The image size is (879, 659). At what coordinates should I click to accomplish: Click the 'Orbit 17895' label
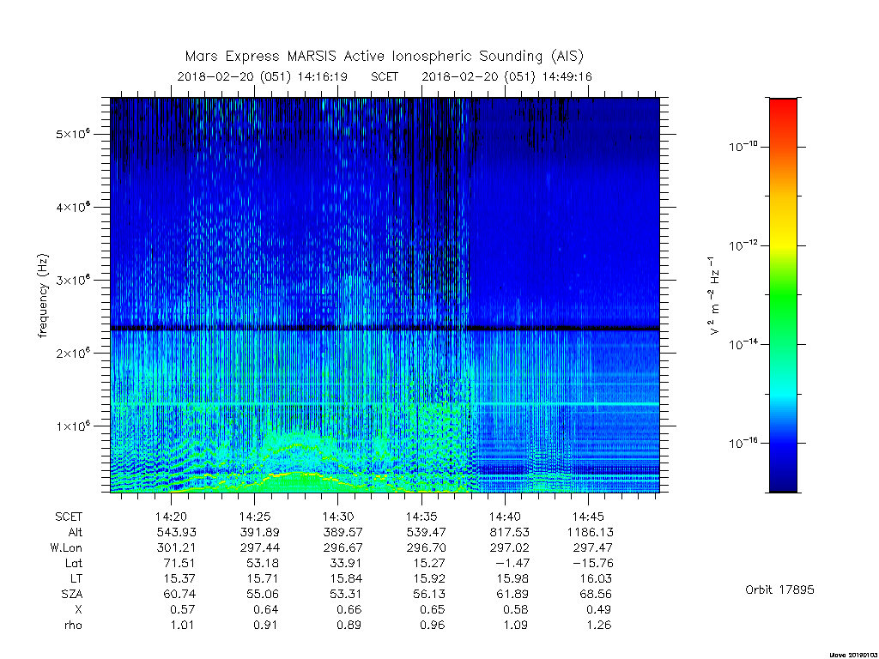coord(779,589)
